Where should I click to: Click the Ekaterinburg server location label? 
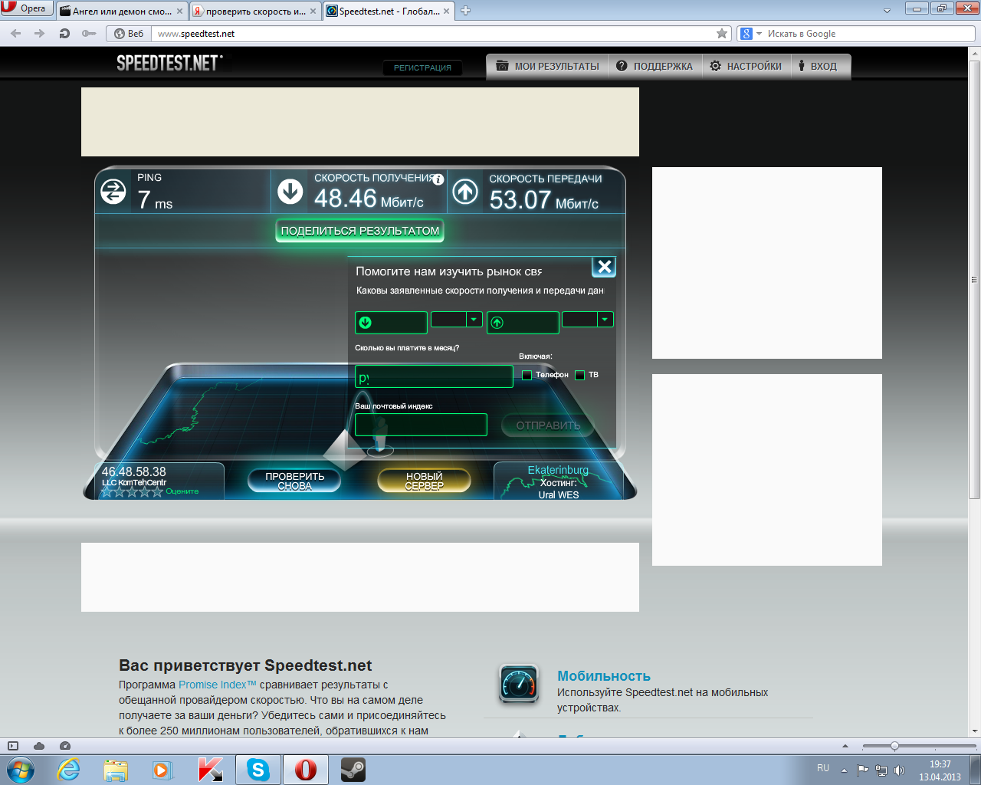[x=558, y=470]
